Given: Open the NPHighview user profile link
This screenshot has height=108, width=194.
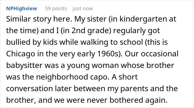Looking at the screenshot, I should [22, 9].
